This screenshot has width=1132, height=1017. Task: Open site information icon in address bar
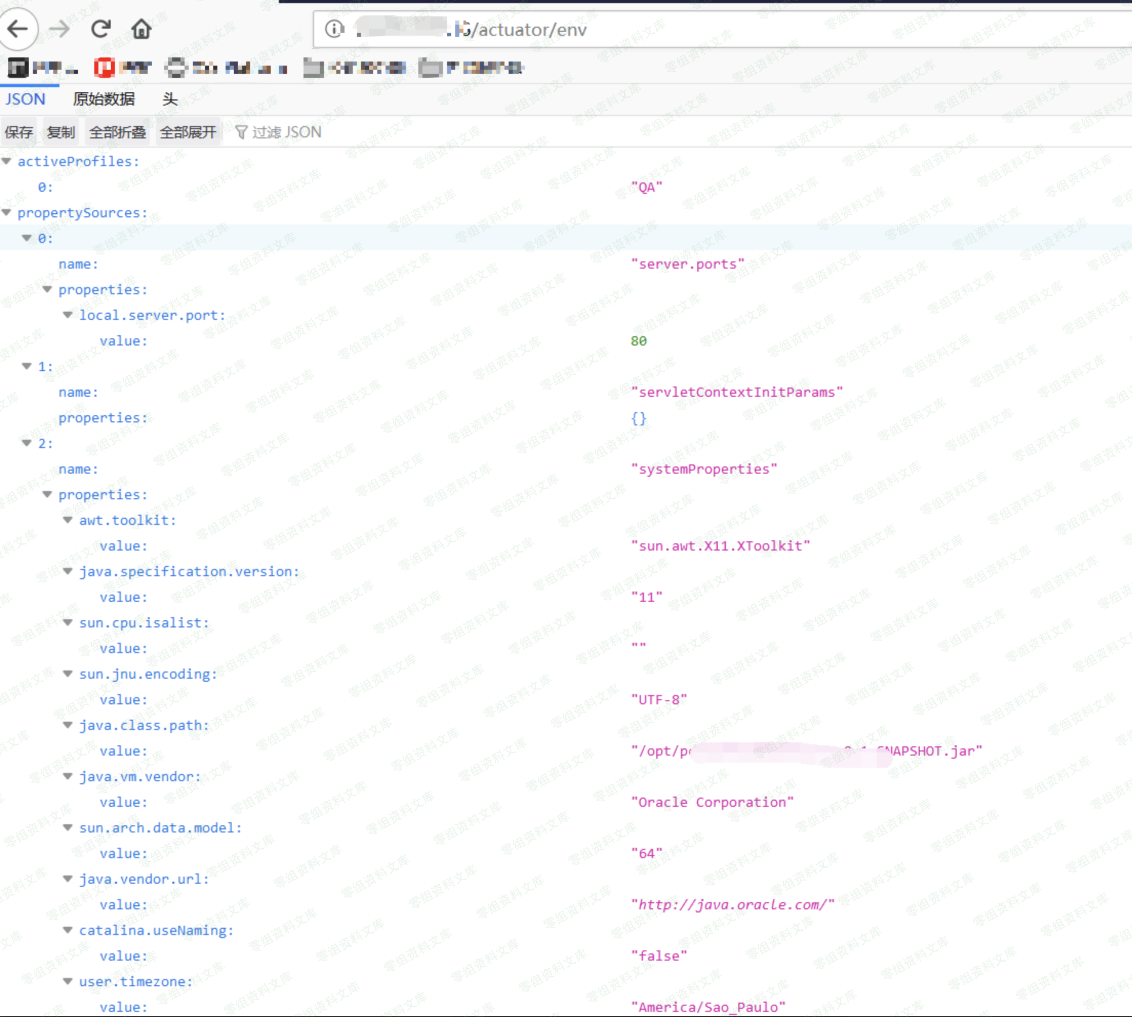(x=334, y=29)
